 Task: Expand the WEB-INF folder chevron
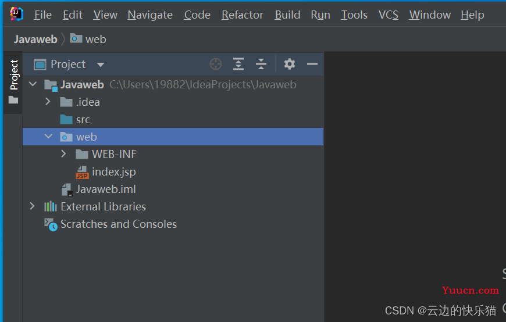[x=63, y=154]
